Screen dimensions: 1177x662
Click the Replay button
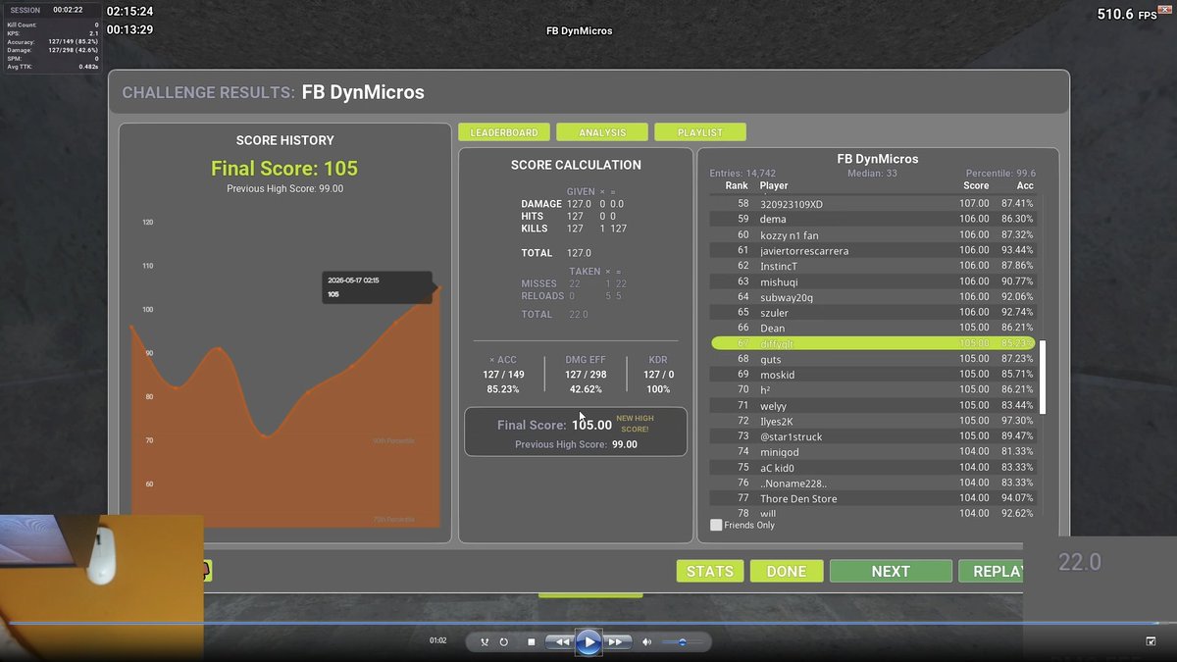[x=991, y=571]
